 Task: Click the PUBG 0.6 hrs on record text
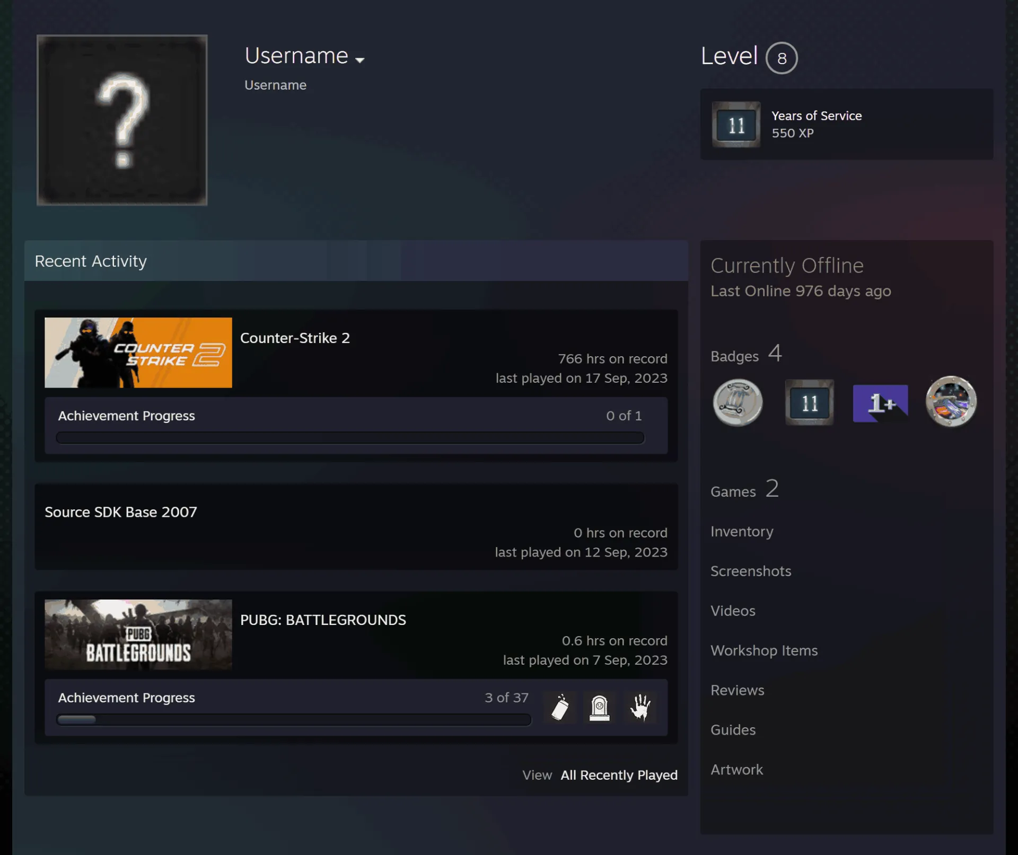coord(615,641)
